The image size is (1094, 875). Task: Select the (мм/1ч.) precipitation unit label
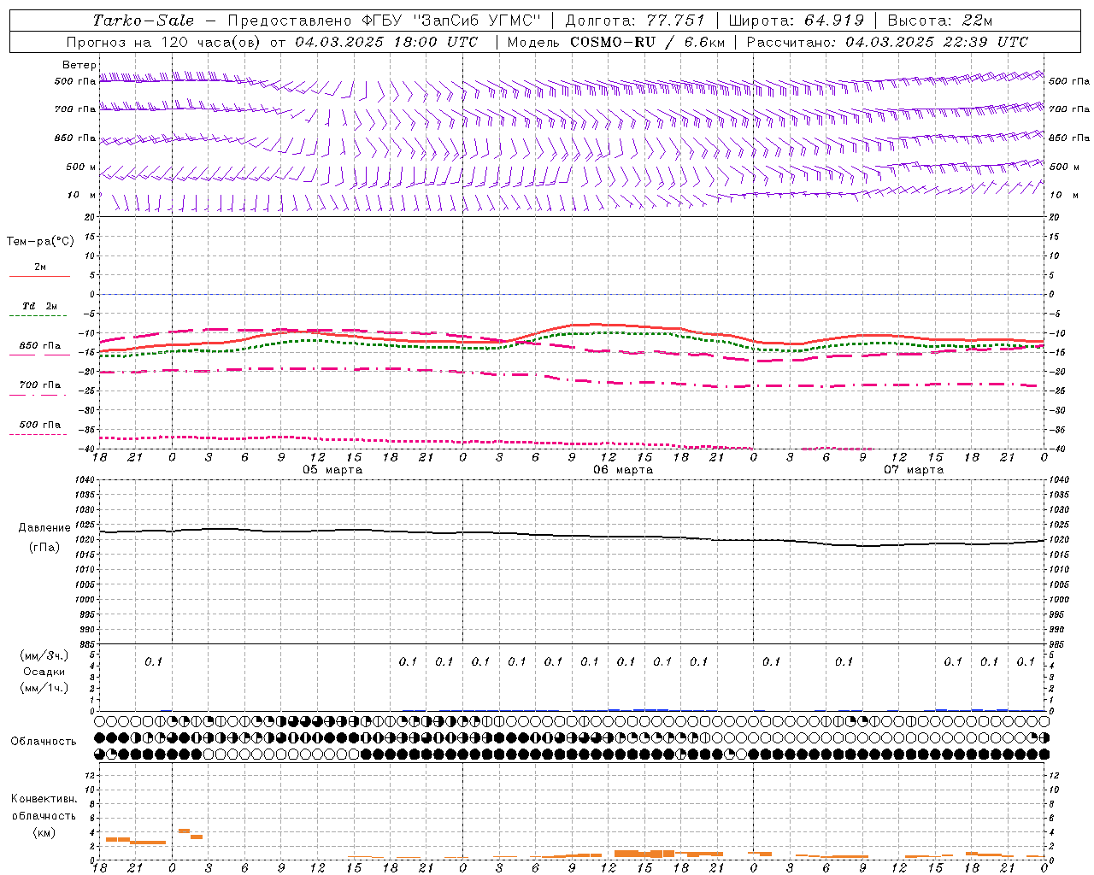coord(44,688)
